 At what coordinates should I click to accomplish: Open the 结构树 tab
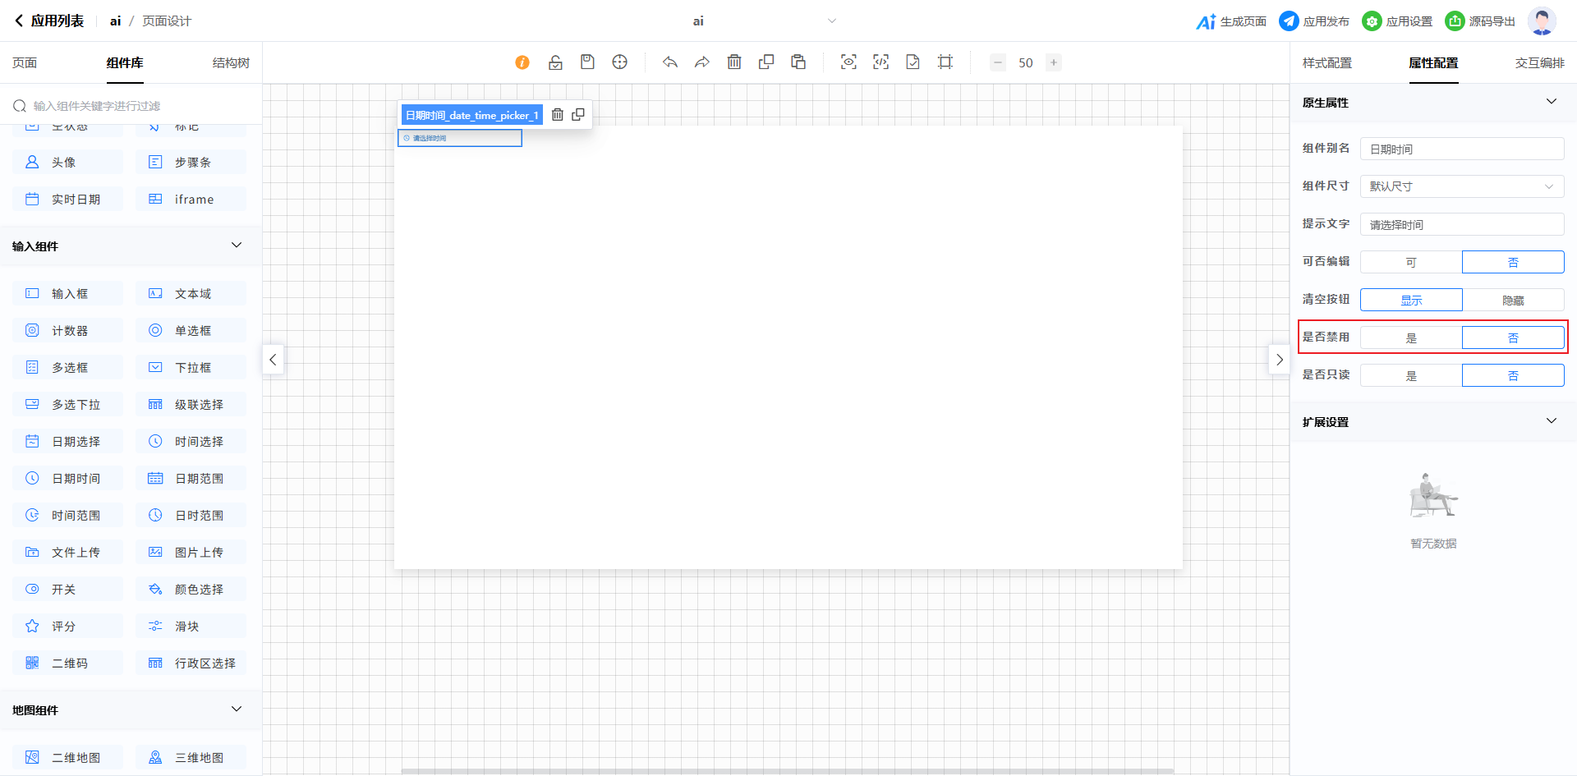[x=231, y=63]
